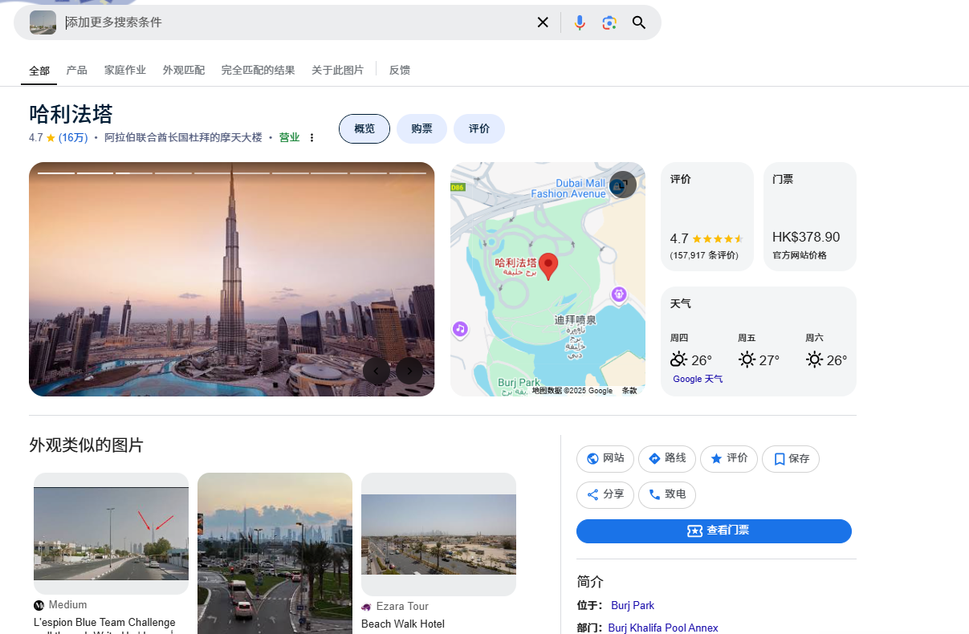969x634 pixels.
Task: Click the 哈利法塔 title heading
Action: [x=71, y=114]
